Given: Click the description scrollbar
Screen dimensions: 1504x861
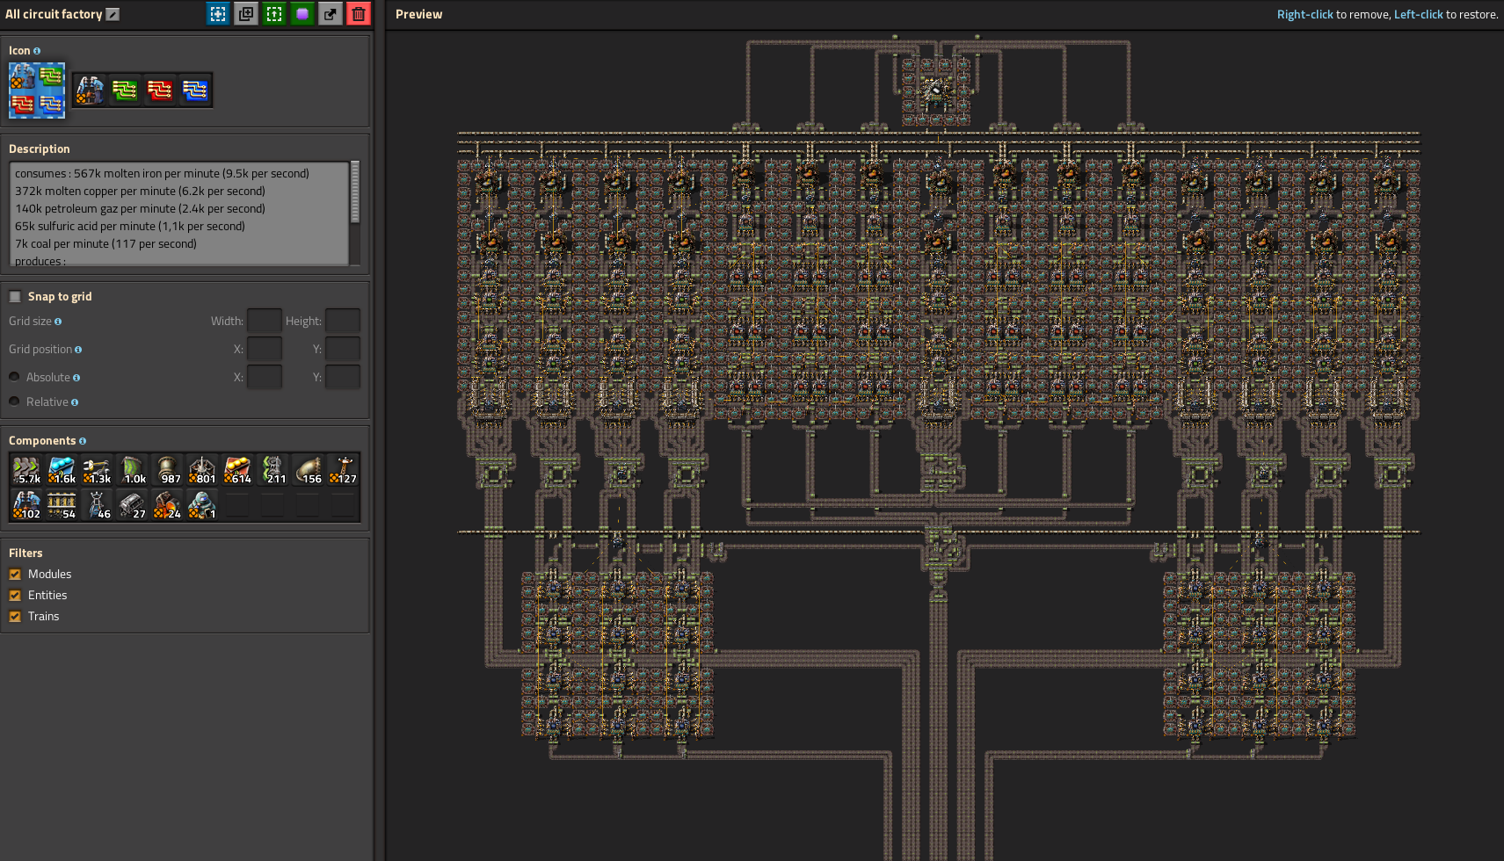Looking at the screenshot, I should [355, 192].
